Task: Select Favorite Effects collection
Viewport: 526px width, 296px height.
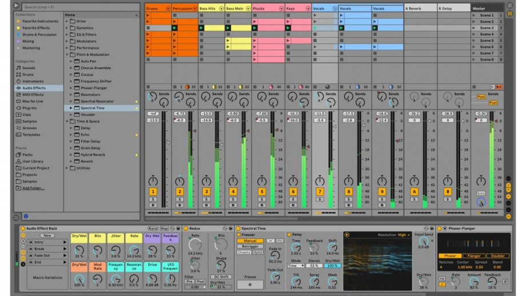Action: pos(36,28)
